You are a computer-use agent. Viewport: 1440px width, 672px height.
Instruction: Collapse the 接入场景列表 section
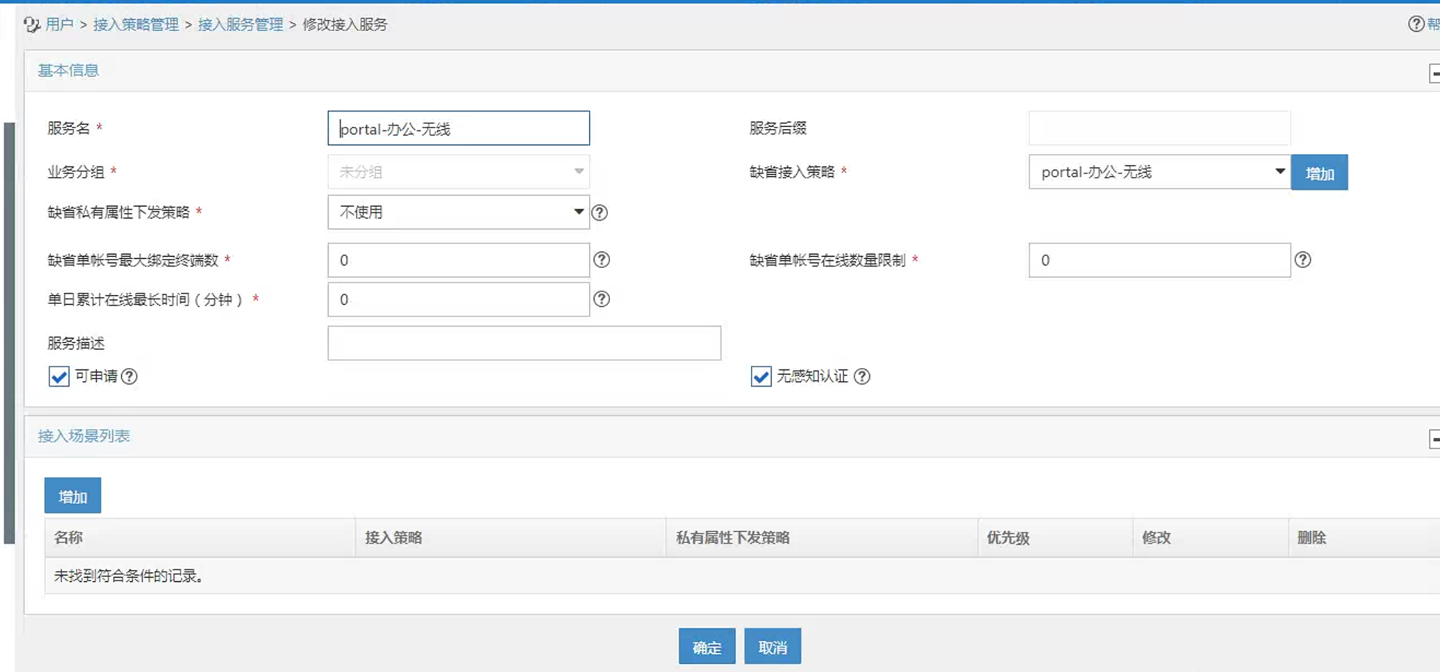tap(1434, 440)
